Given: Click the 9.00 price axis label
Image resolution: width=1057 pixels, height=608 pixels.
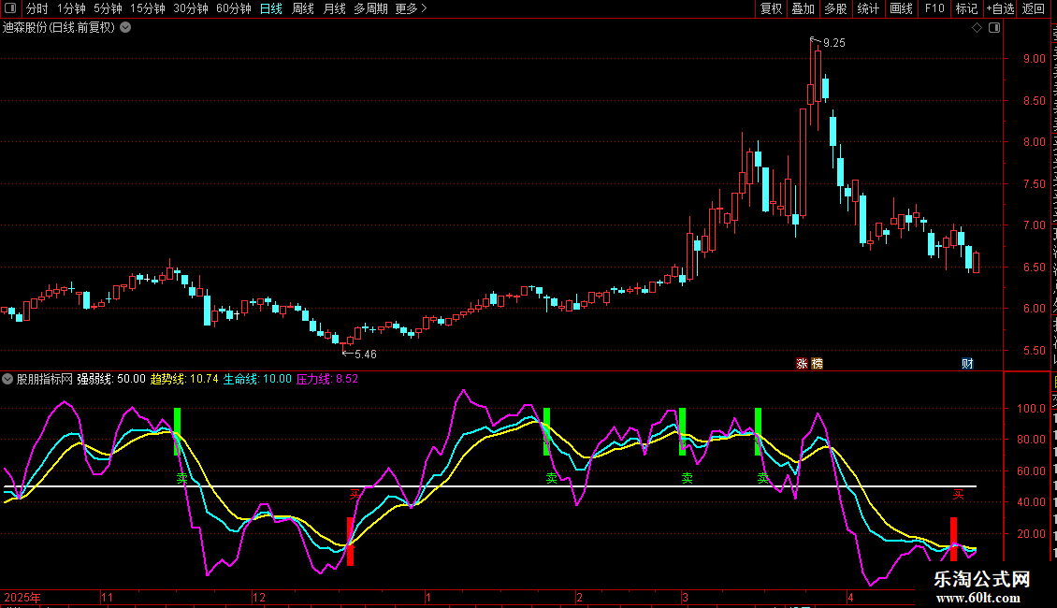Looking at the screenshot, I should click(x=1034, y=59).
